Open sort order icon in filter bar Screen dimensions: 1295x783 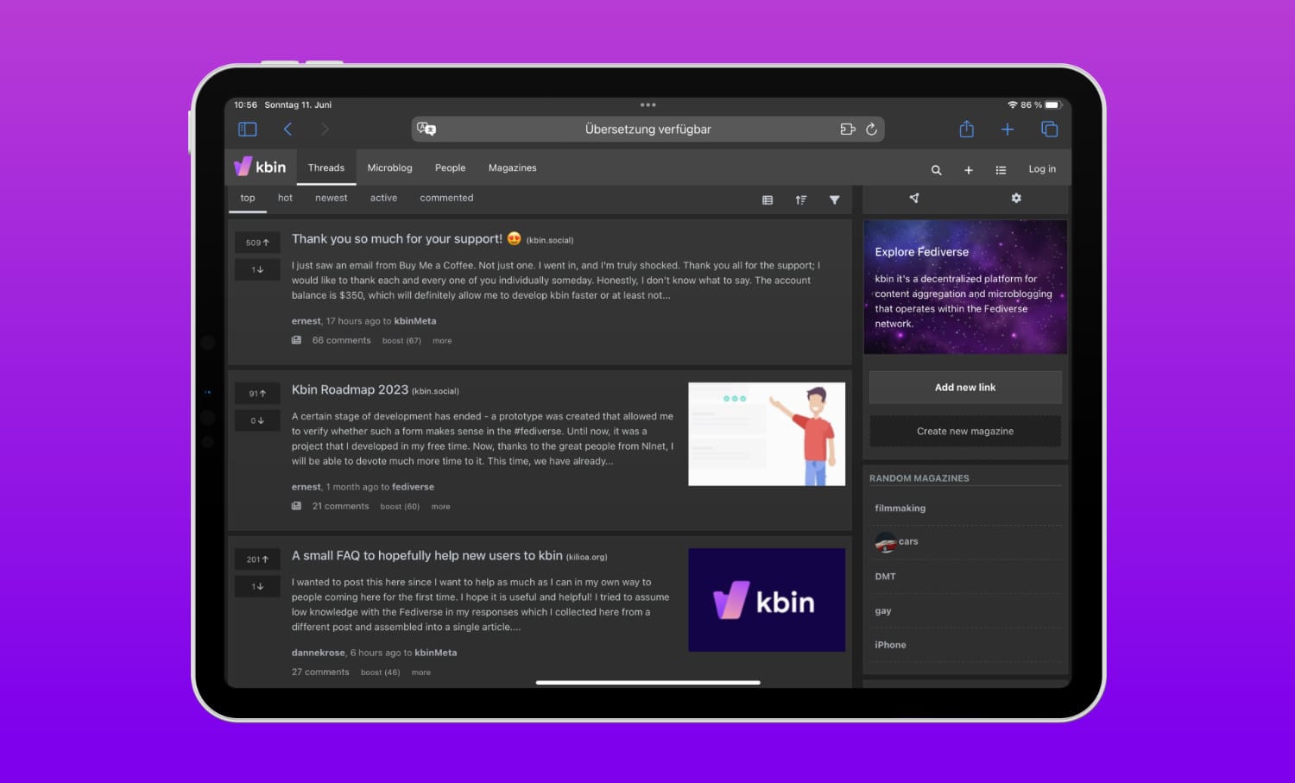pyautogui.click(x=801, y=199)
